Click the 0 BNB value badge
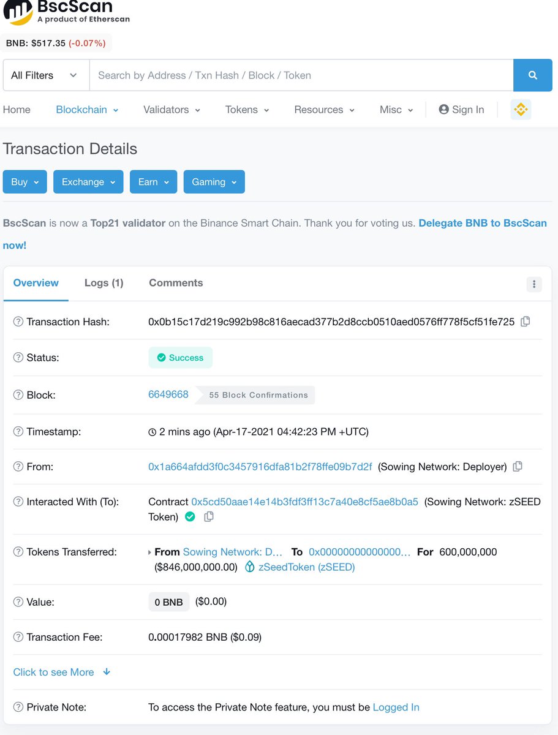 (169, 602)
